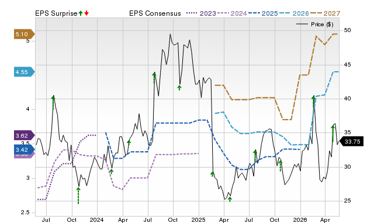Select the green surprise arrow at the July 2023 price peak

[x=53, y=102]
